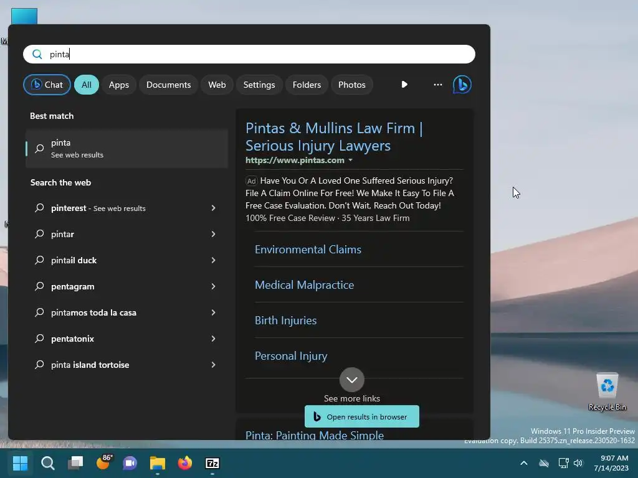
Task: Open the Environmental Claims link
Action: (308, 250)
